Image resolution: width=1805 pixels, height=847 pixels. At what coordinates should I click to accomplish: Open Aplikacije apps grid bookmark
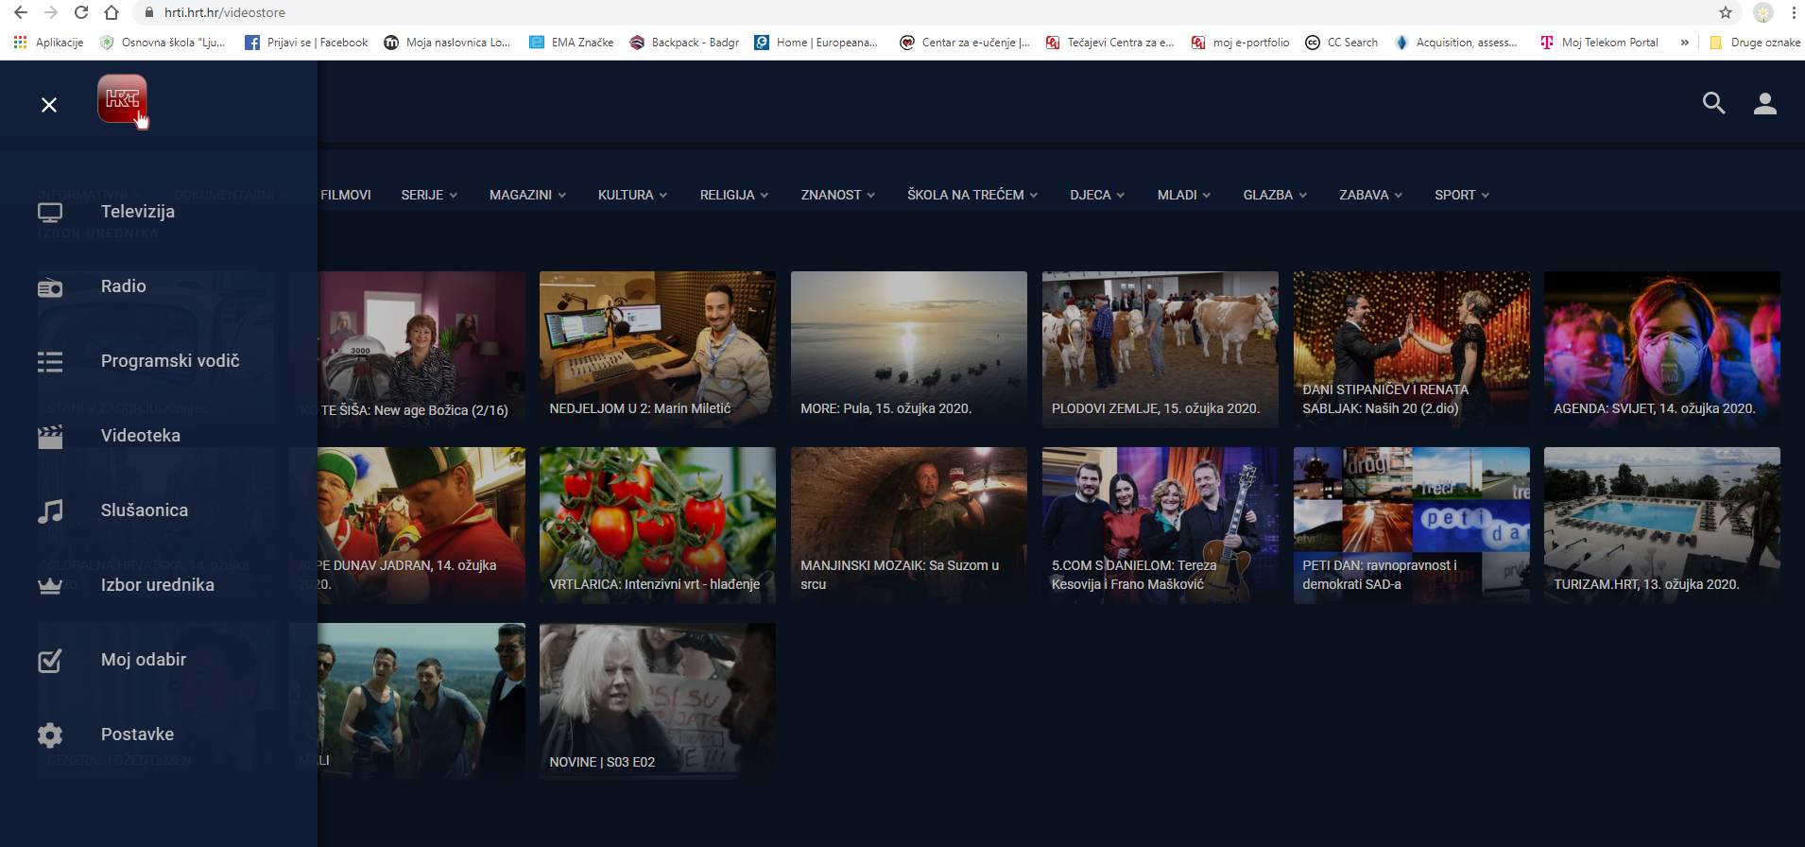[x=49, y=43]
